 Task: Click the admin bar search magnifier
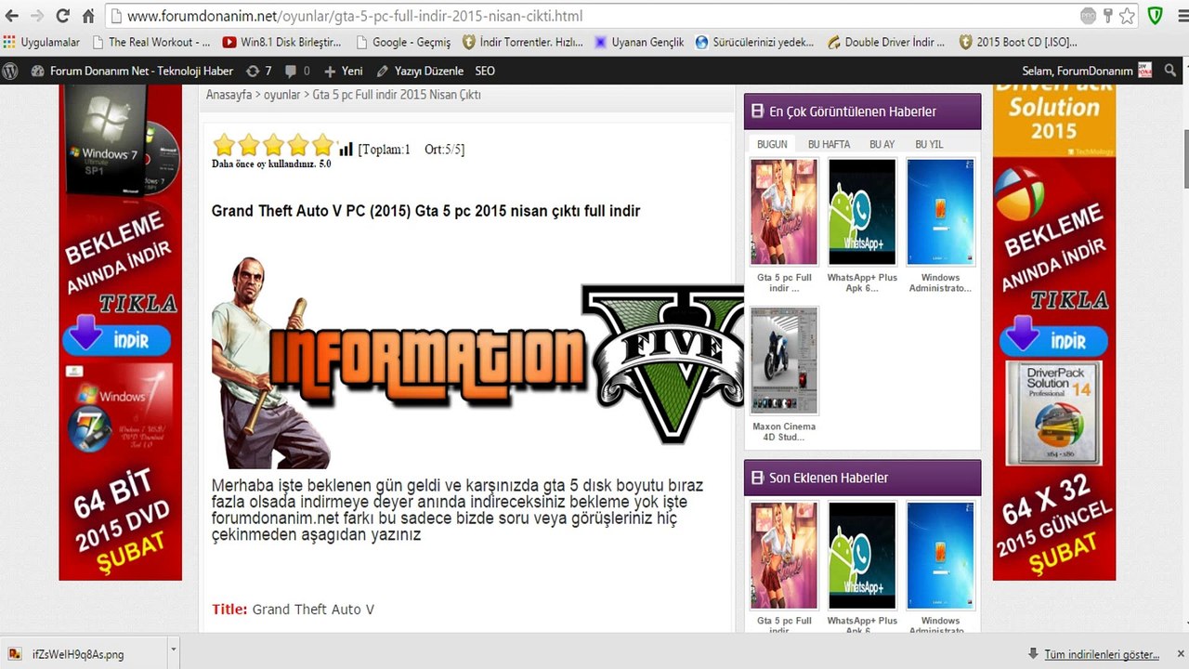(1170, 71)
